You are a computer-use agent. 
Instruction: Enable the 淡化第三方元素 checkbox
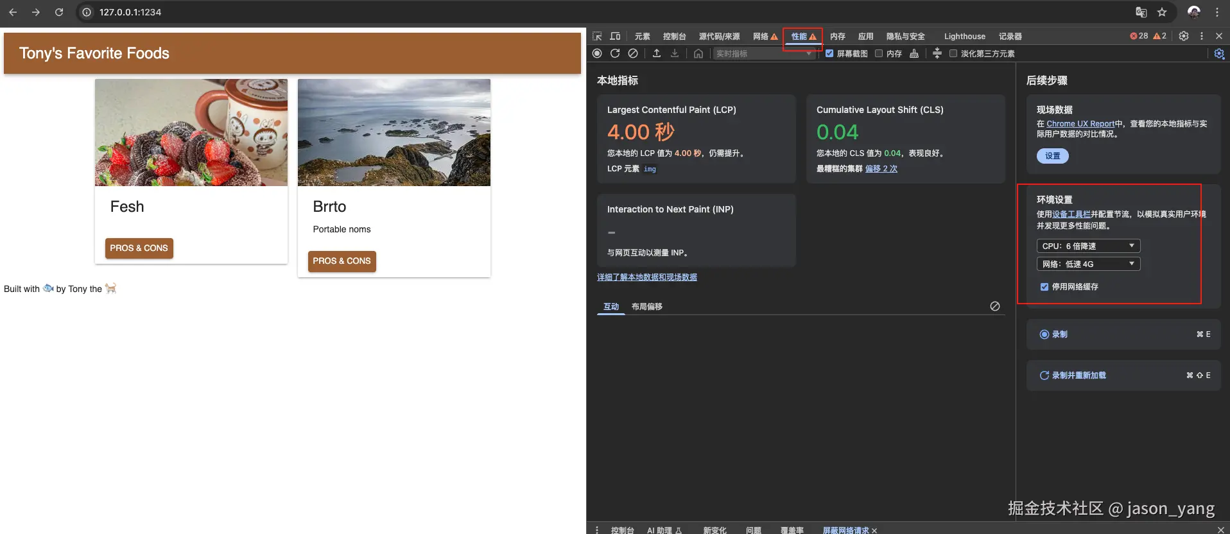[x=953, y=53]
